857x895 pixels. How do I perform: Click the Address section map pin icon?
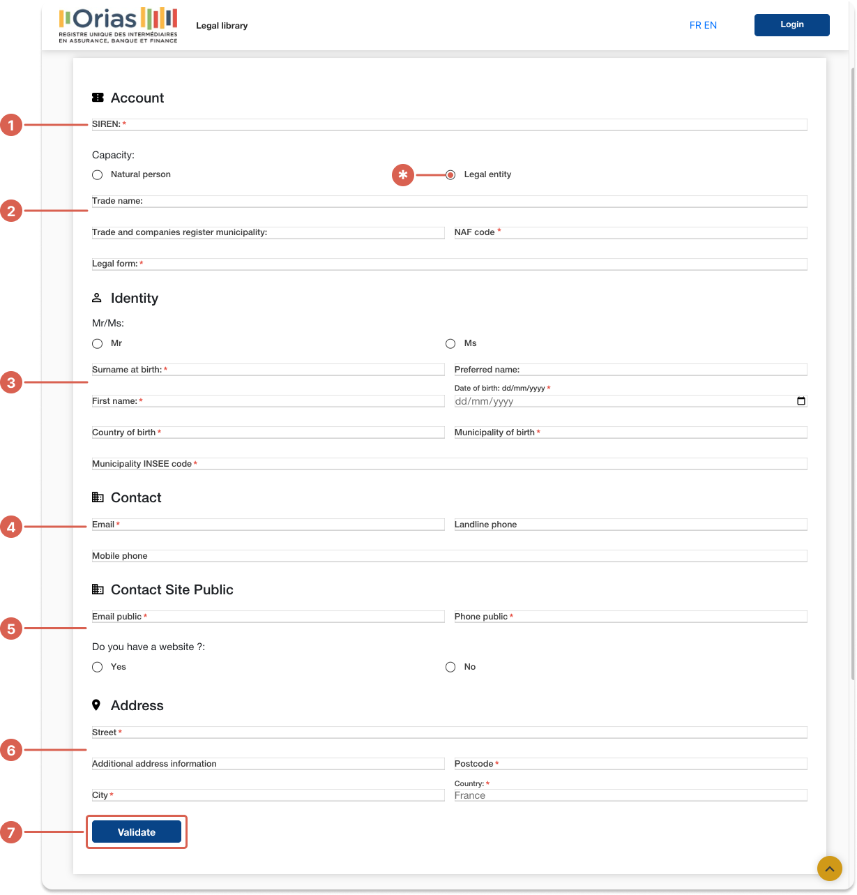click(x=97, y=705)
